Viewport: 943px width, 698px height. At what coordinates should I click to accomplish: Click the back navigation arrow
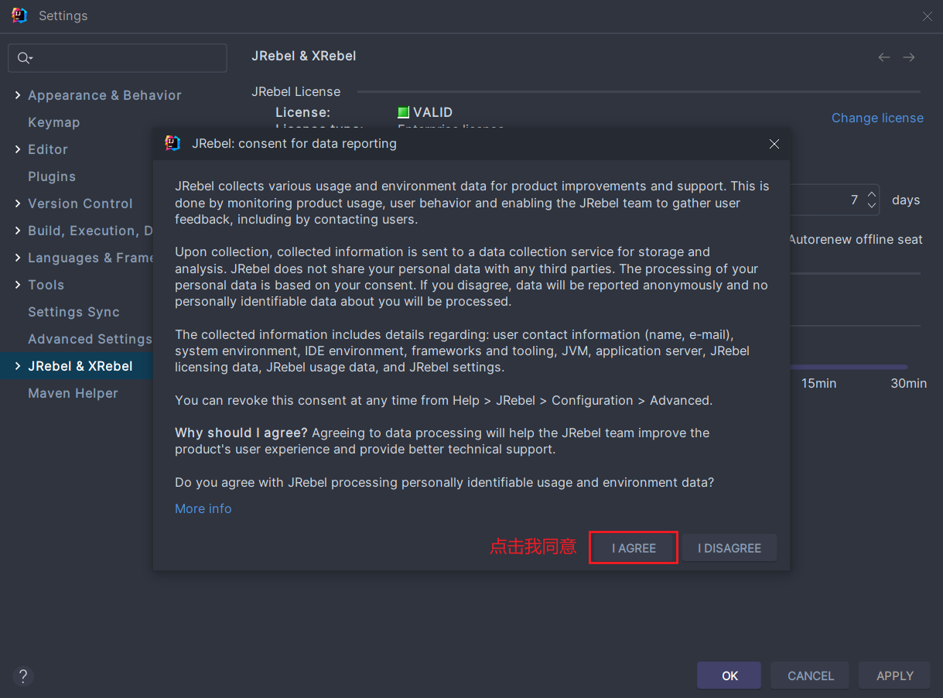click(883, 57)
